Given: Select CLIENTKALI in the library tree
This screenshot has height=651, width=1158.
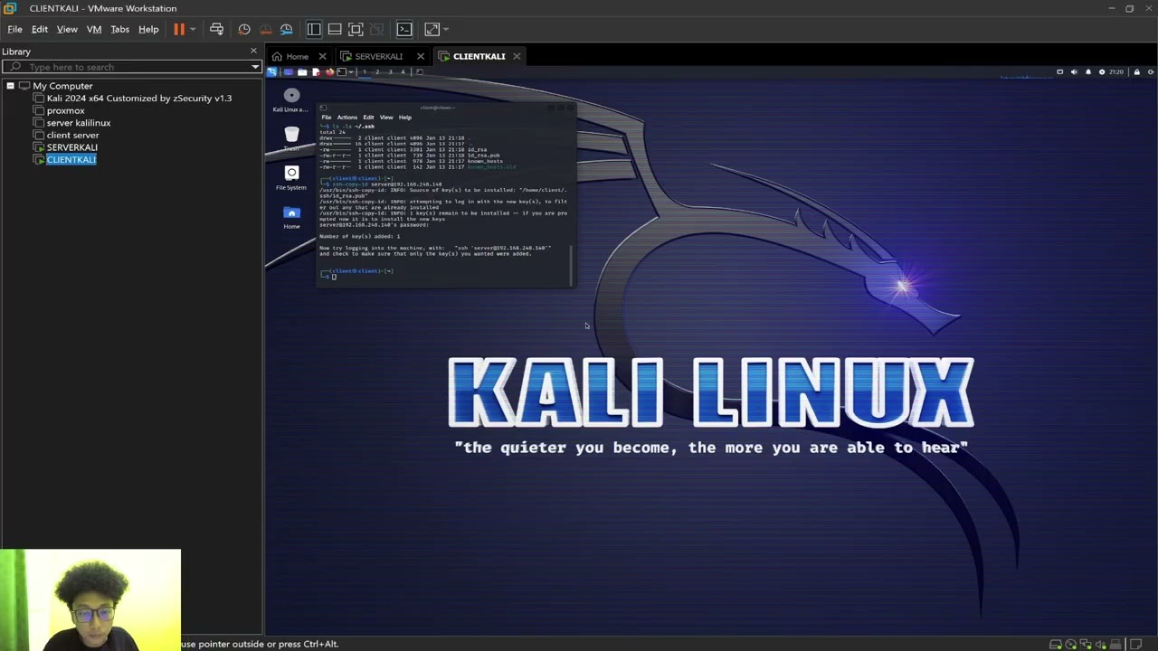Looking at the screenshot, I should [x=71, y=159].
